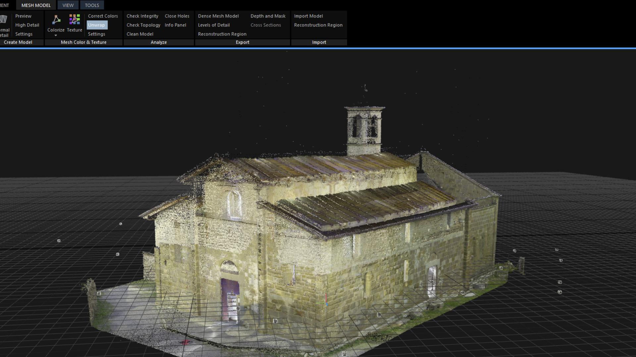Click Check Integrity in Analyze
Image resolution: width=636 pixels, height=357 pixels.
click(x=142, y=16)
